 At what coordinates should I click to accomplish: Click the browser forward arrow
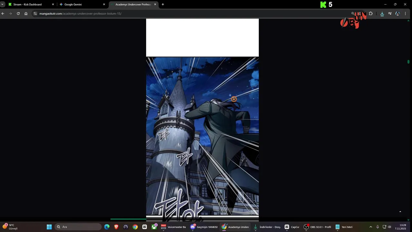click(10, 14)
